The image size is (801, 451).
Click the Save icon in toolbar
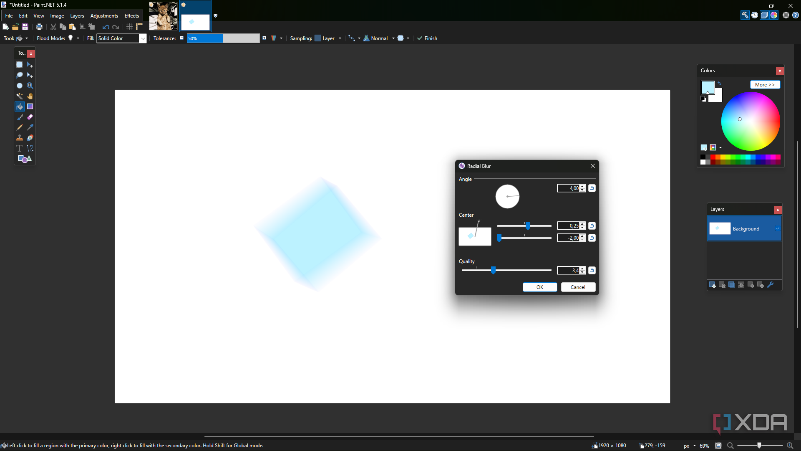[25, 27]
